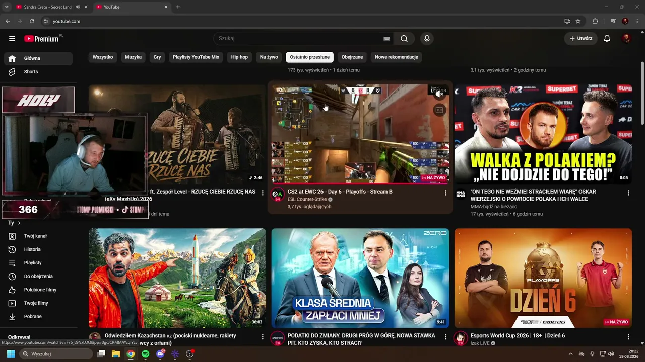This screenshot has width=645, height=362.
Task: Reload the YouTube page
Action: click(x=32, y=21)
